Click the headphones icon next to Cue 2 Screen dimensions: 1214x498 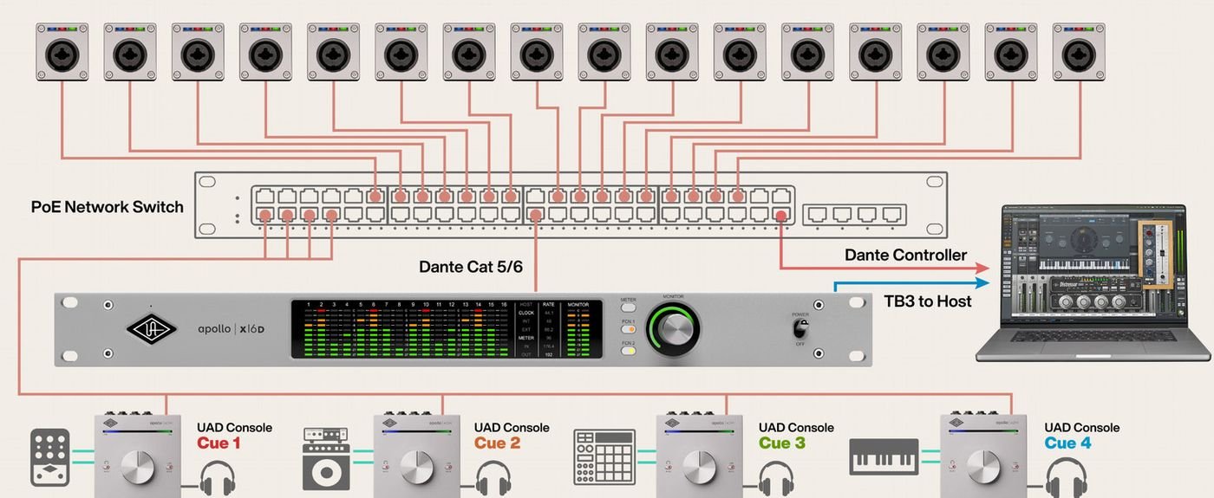coord(493,480)
